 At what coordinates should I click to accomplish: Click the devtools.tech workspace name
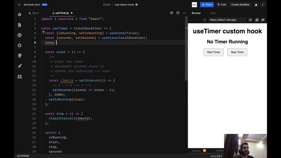(32, 5)
